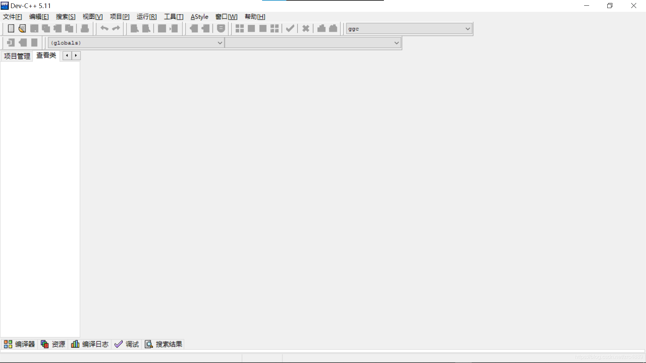
Task: Click the Save icon in toolbar
Action: pyautogui.click(x=34, y=29)
